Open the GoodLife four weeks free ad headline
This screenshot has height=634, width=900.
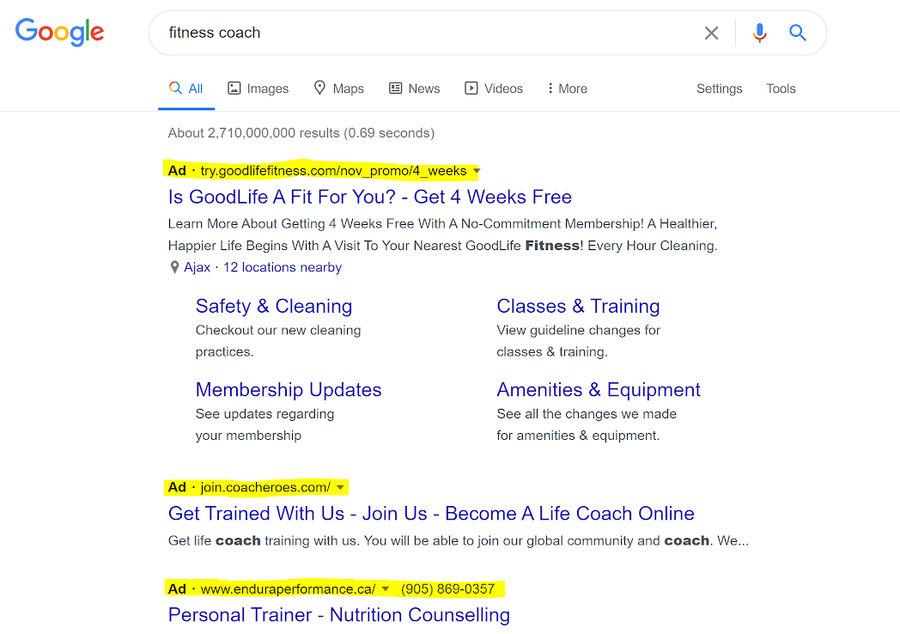(x=370, y=197)
